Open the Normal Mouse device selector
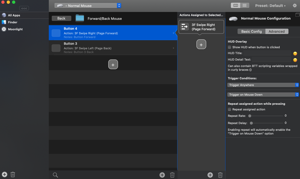This screenshot has height=179, width=300. 88,5
